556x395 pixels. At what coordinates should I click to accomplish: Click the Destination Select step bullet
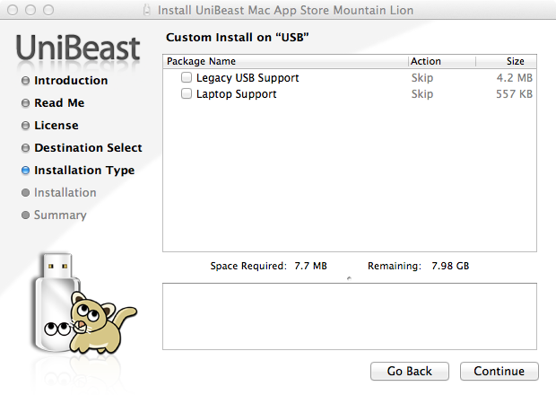pos(26,148)
